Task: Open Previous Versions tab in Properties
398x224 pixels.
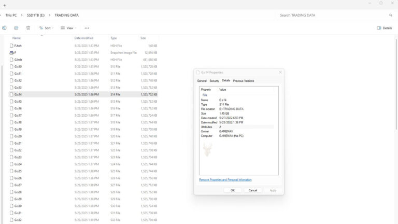Action: coord(244,81)
